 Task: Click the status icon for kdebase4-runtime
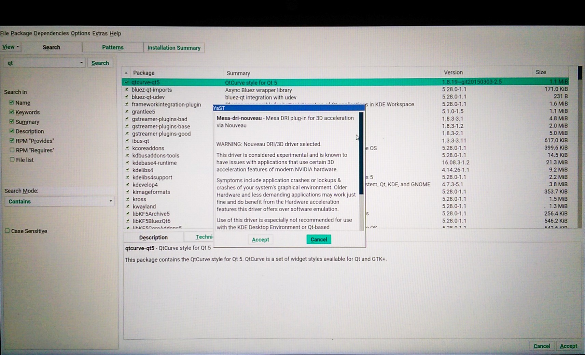tap(127, 163)
